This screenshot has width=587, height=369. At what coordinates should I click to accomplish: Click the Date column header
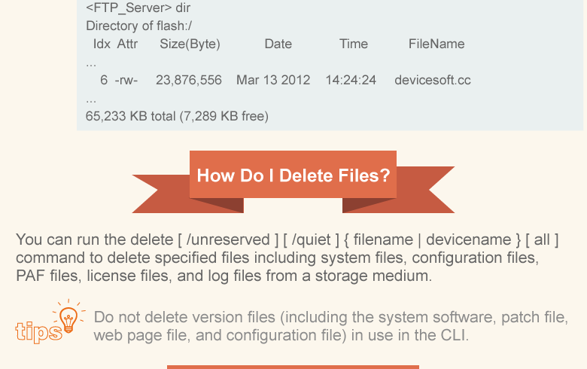coord(278,44)
